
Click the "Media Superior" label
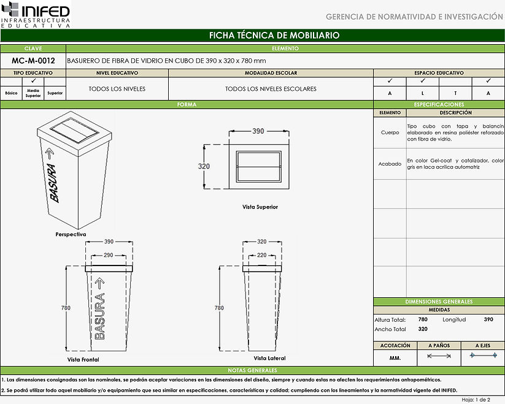click(33, 93)
